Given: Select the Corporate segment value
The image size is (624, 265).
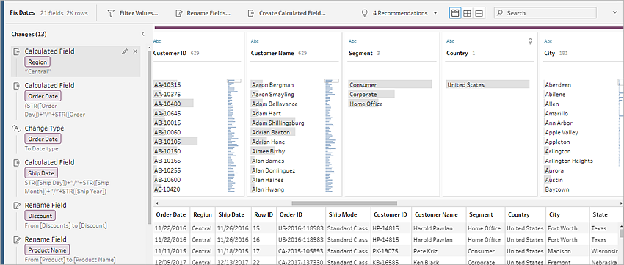Looking at the screenshot, I should pos(371,94).
